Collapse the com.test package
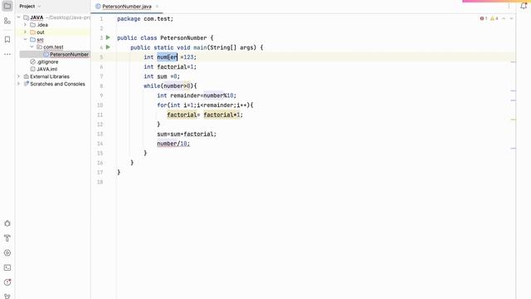Viewport: 531px width, 299px height. tap(32, 47)
